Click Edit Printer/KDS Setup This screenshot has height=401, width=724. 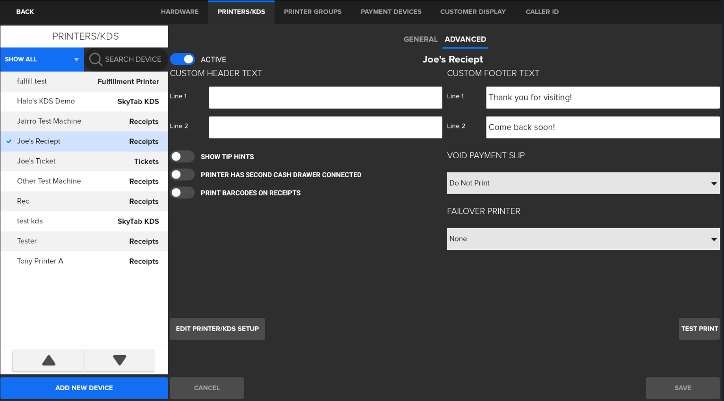point(217,329)
